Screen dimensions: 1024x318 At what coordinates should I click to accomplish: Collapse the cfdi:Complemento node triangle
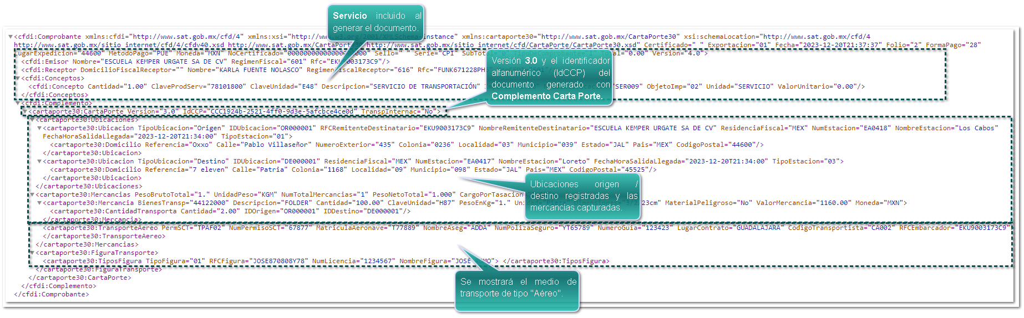pyautogui.click(x=18, y=104)
